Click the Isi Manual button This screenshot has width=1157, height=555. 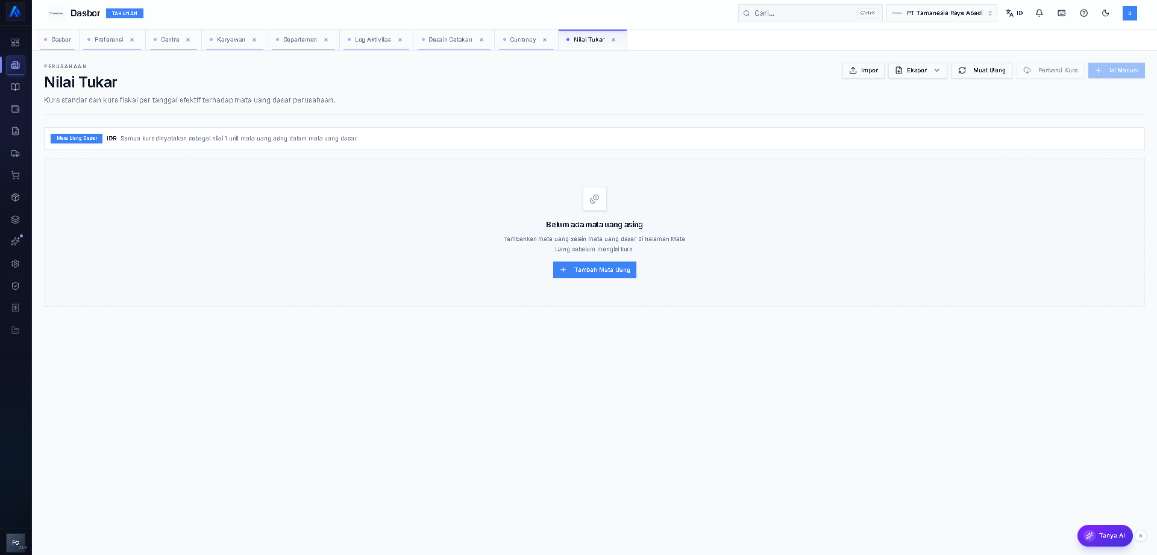coord(1117,71)
